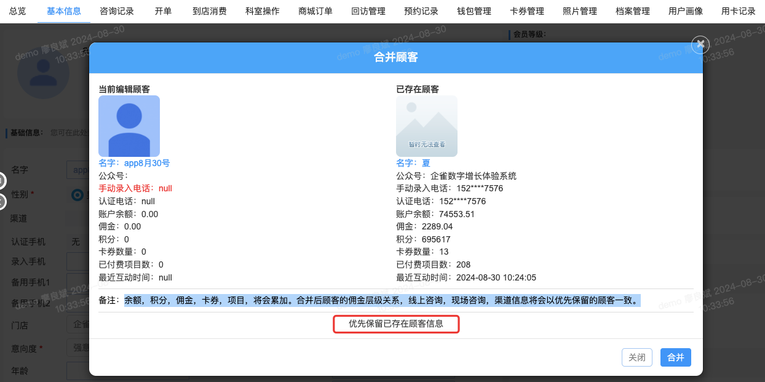
Task: Open the 用户画像 tab
Action: click(686, 11)
